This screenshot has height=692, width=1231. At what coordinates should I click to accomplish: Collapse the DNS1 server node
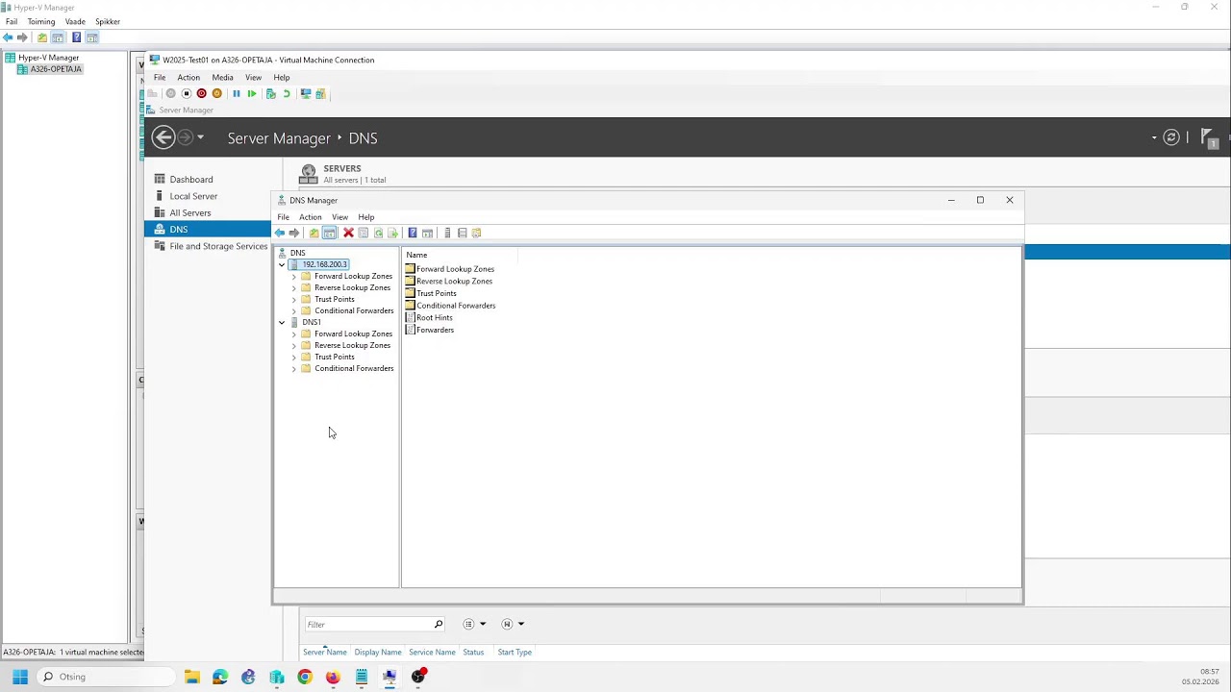click(x=282, y=322)
